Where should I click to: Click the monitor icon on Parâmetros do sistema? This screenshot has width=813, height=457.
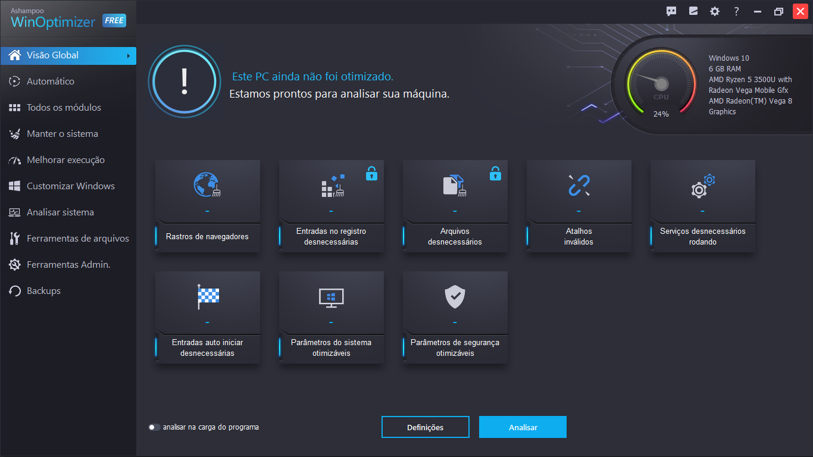coord(332,298)
